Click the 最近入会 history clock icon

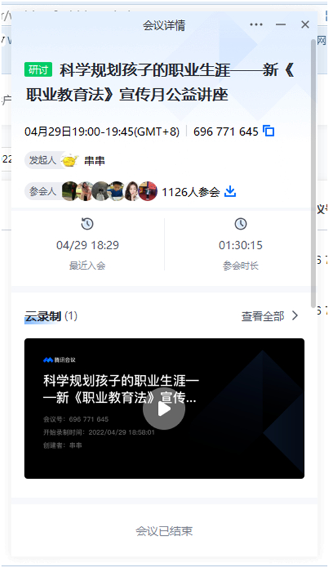coord(87,224)
